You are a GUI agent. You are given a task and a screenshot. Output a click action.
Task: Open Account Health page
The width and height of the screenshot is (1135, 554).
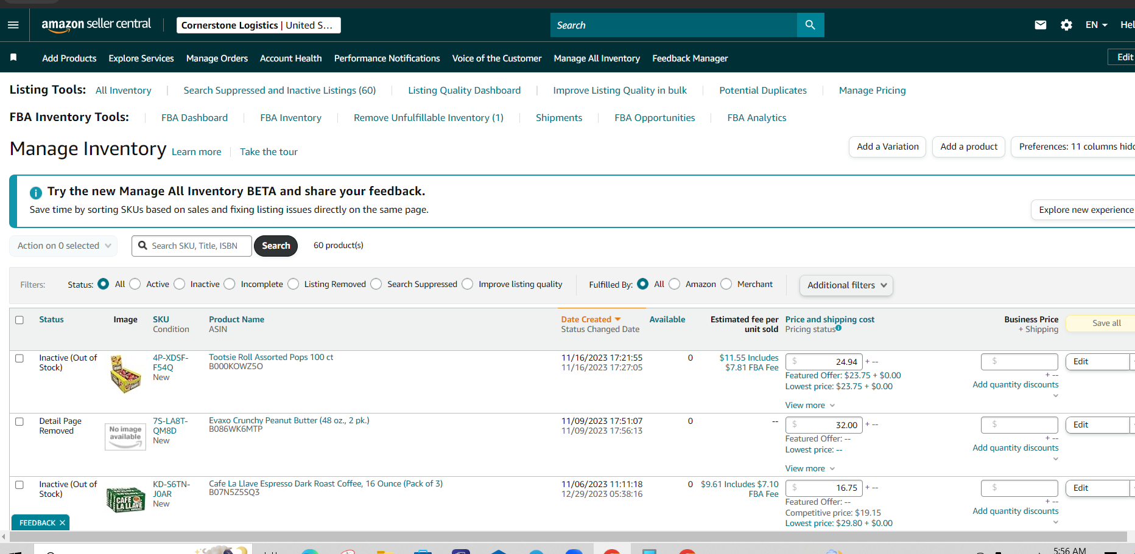tap(291, 58)
